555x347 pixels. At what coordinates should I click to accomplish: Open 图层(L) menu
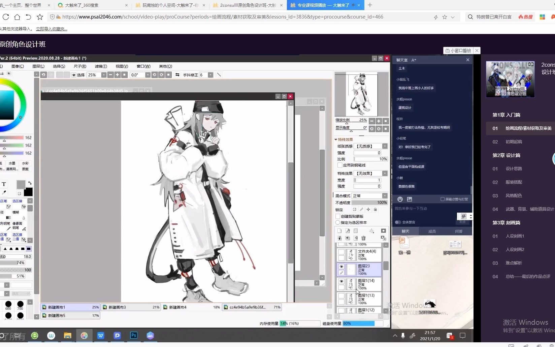38,66
